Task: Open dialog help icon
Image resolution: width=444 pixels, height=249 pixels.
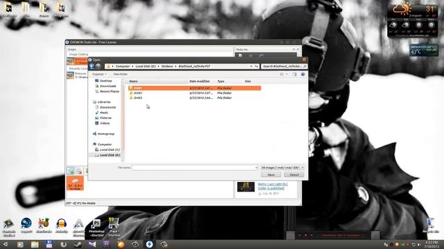Action: click(302, 74)
